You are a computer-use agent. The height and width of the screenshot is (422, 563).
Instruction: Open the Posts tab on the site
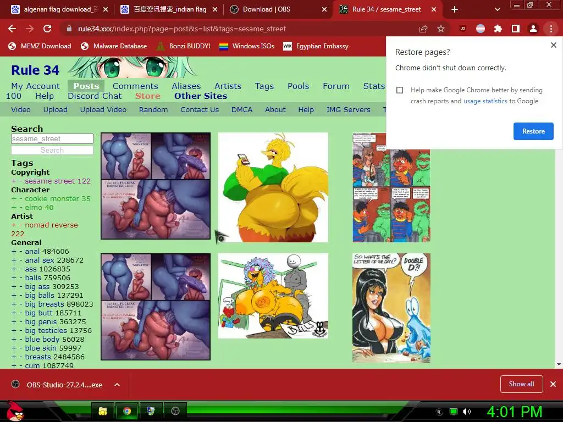(x=86, y=86)
